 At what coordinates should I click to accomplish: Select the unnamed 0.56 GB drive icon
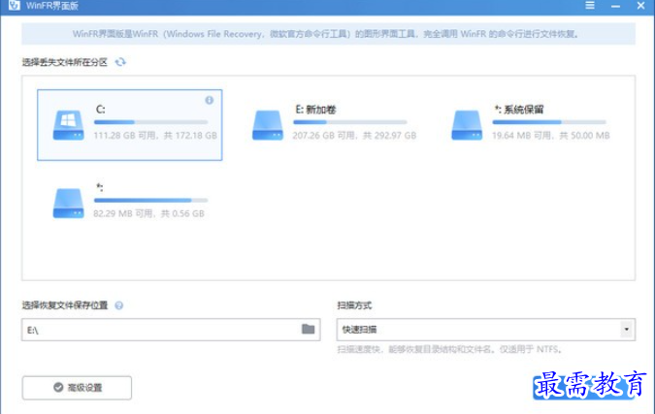coord(69,203)
